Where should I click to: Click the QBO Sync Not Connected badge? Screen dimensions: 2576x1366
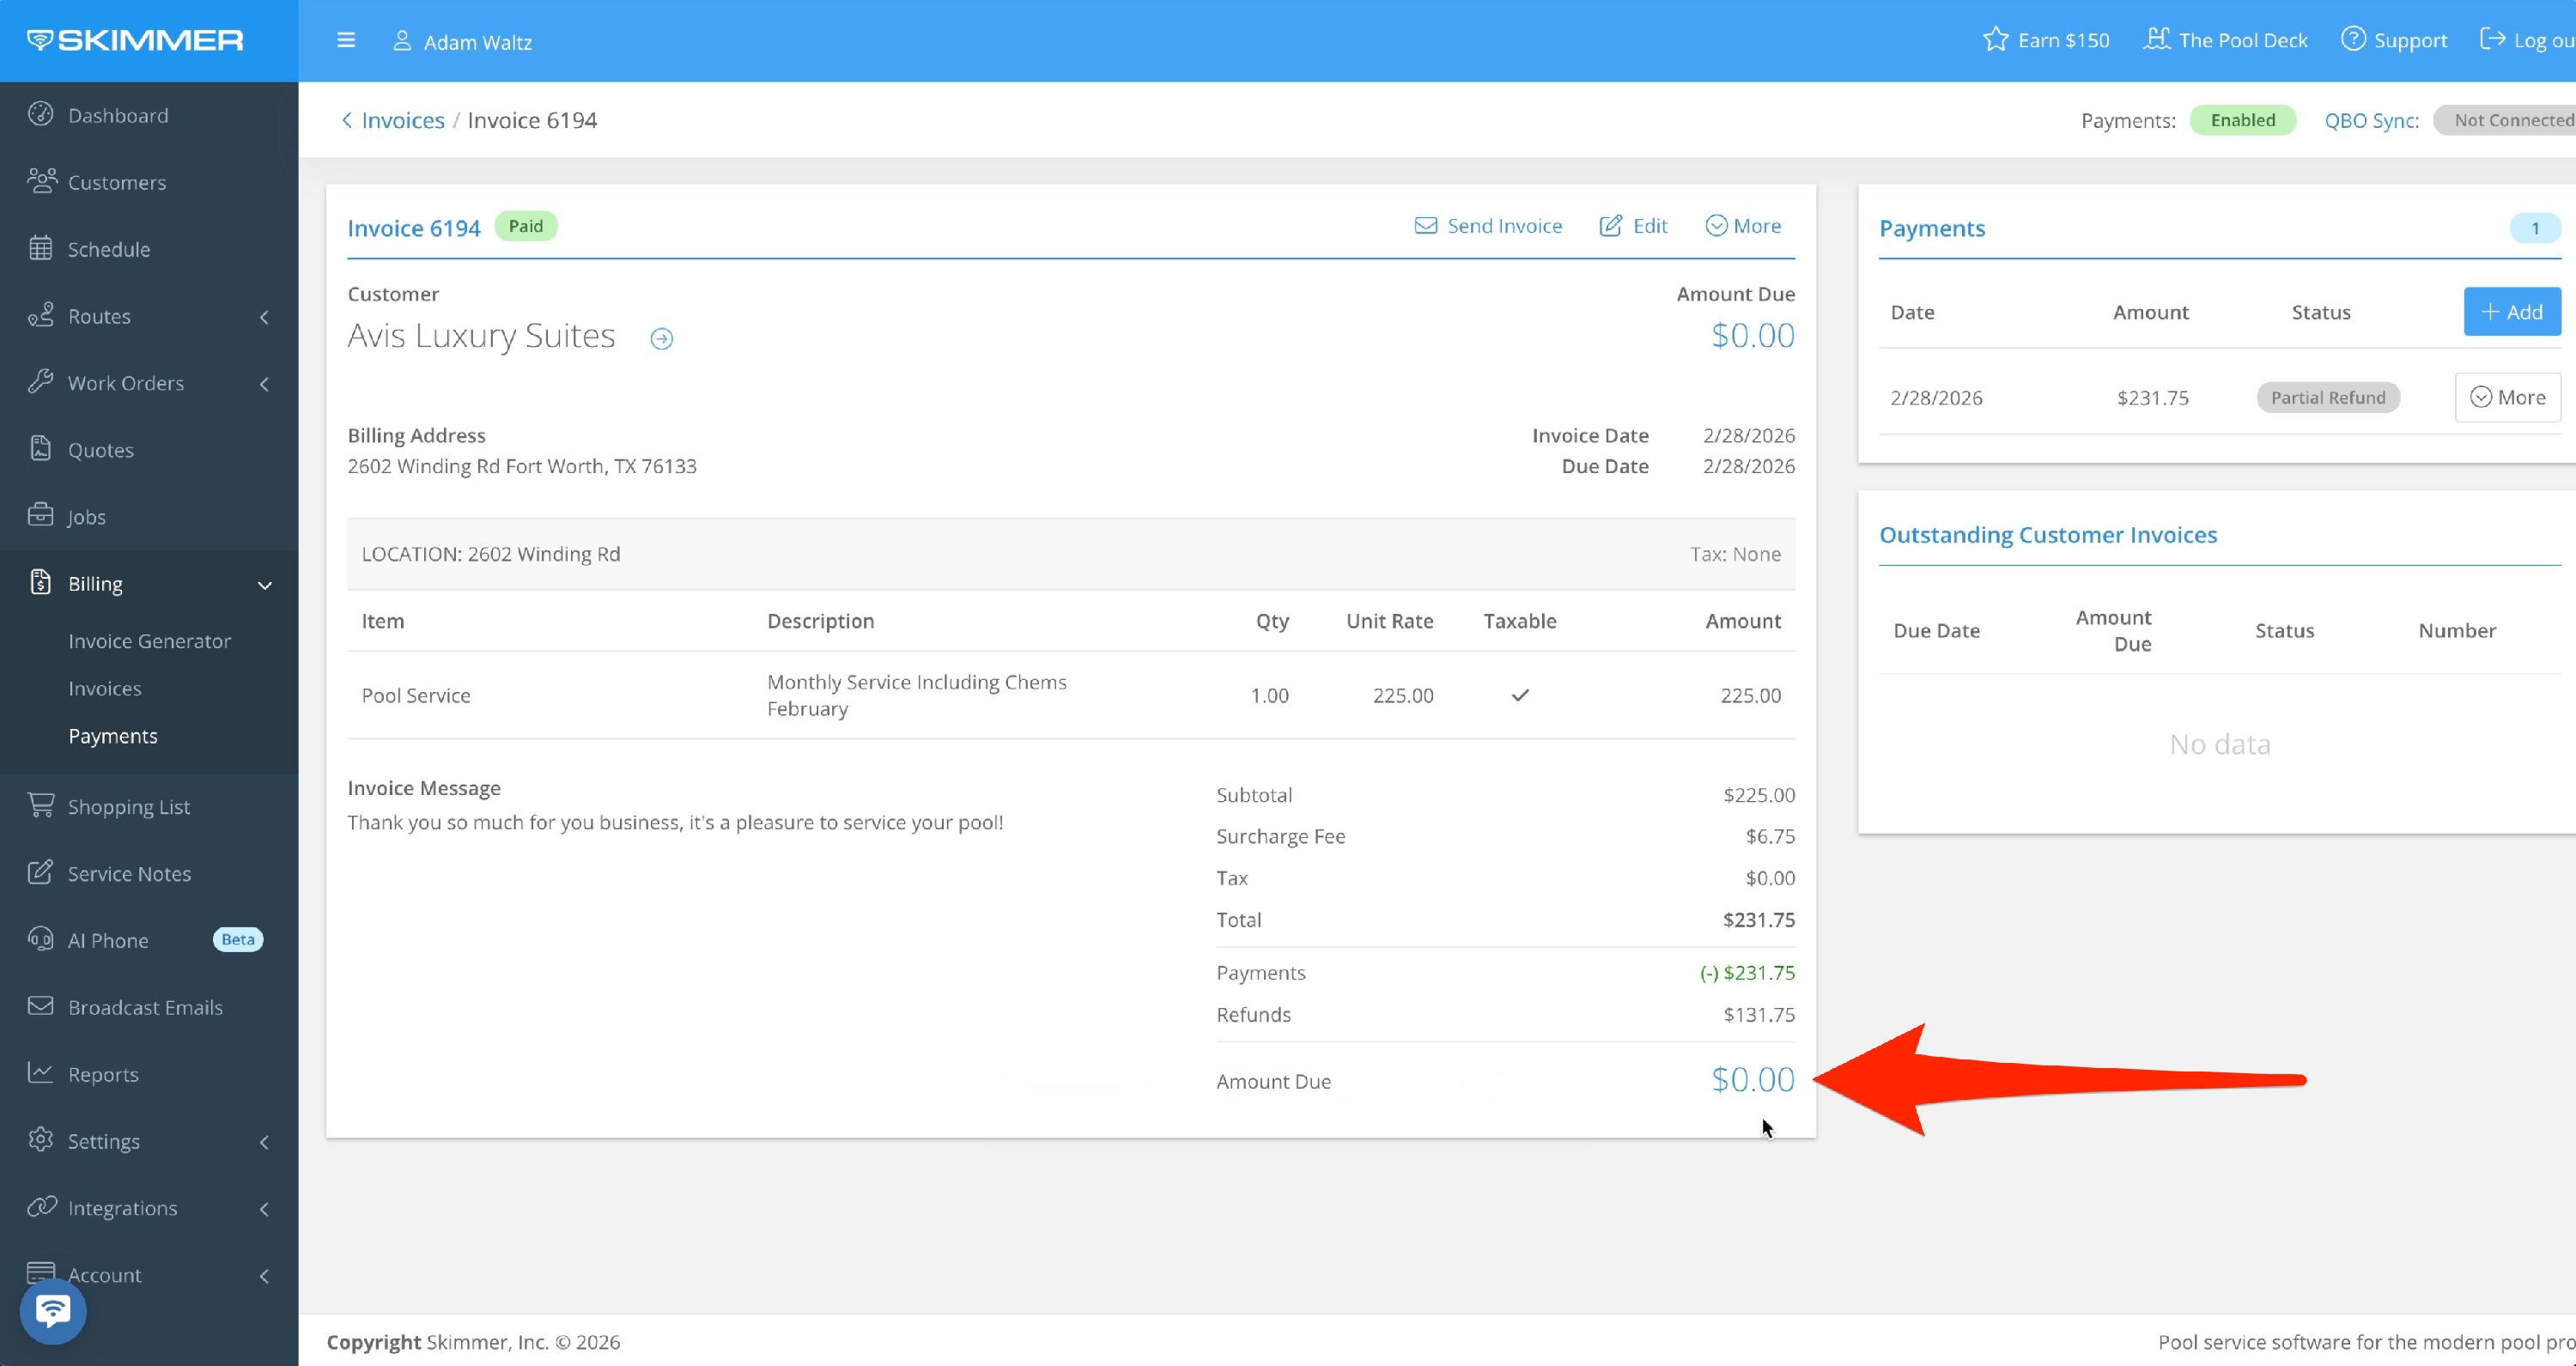2510,120
